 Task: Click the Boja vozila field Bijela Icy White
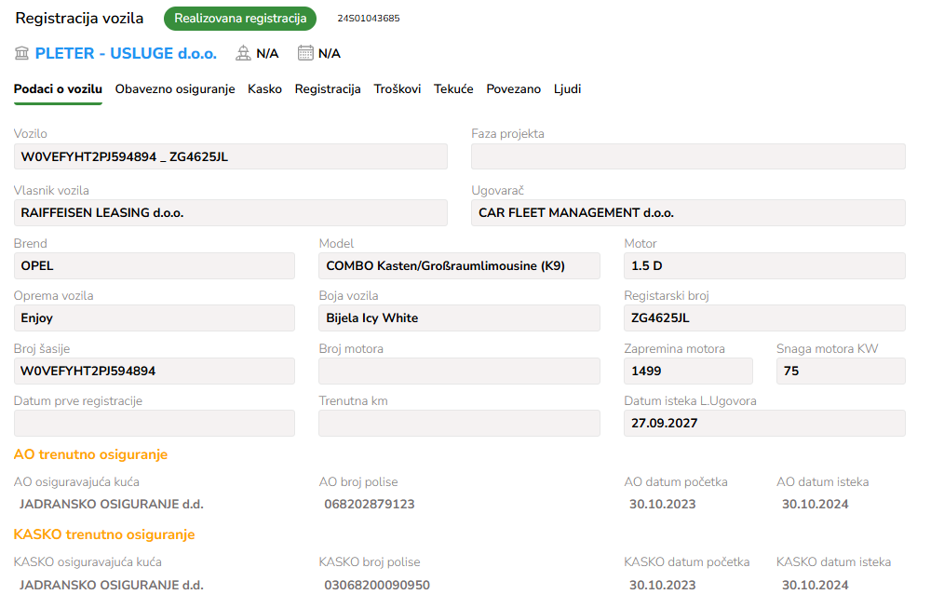459,318
